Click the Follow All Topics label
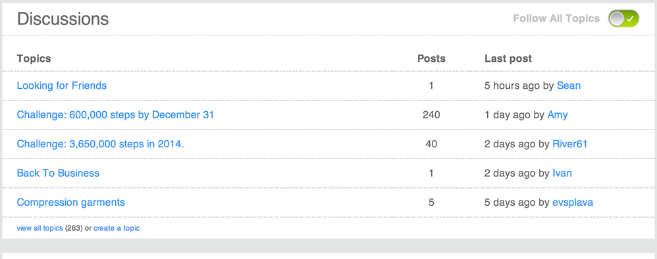 [x=556, y=19]
